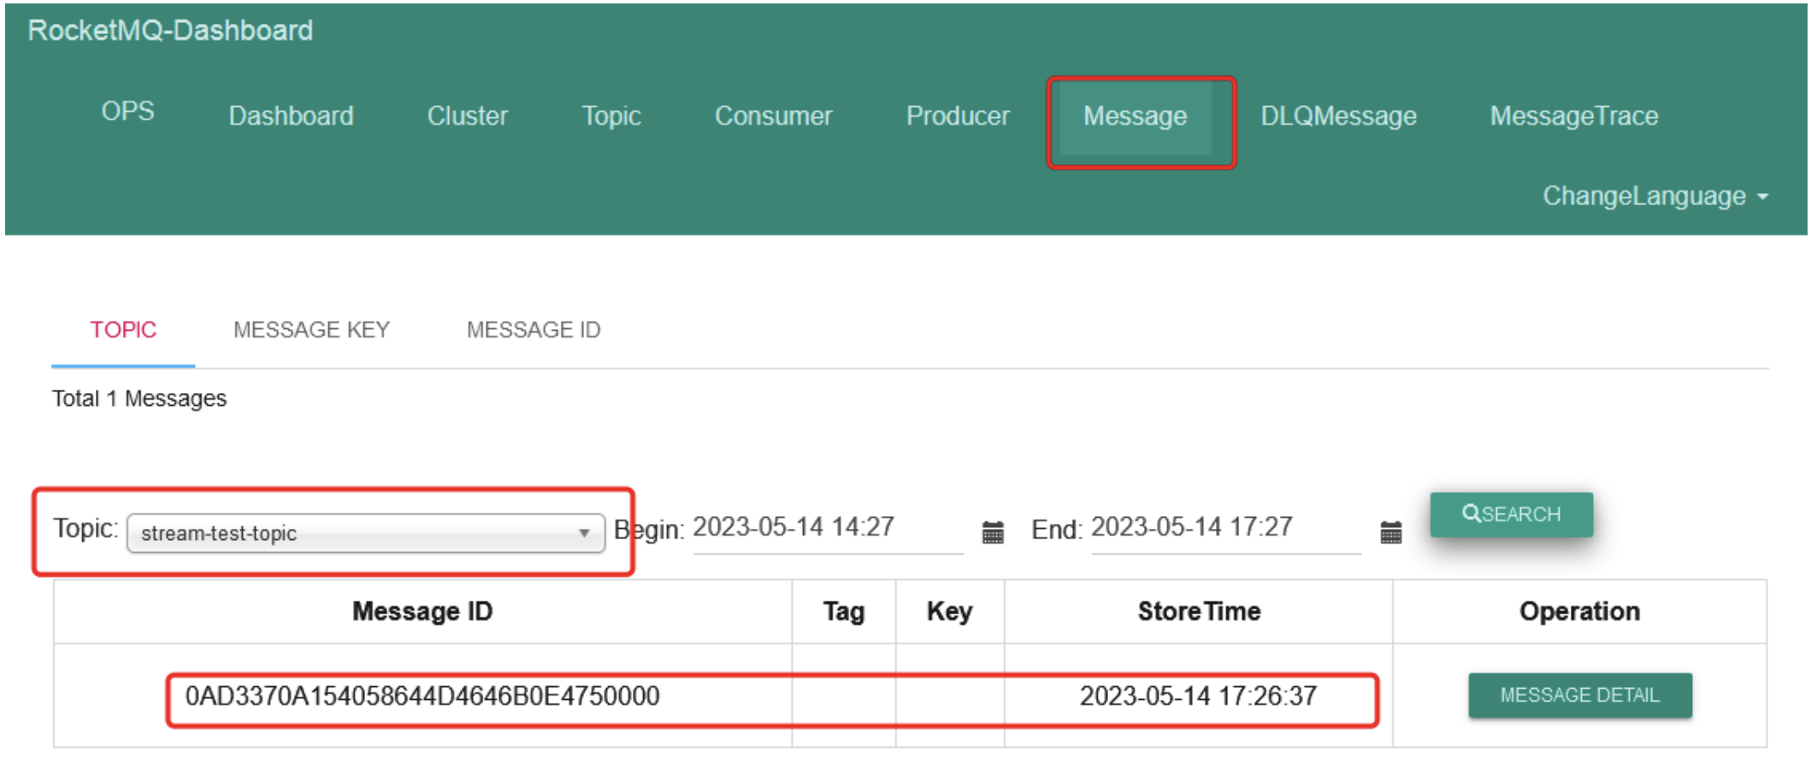This screenshot has height=781, width=1811.
Task: Switch to the MESSAGE KEY tab
Action: pos(311,330)
